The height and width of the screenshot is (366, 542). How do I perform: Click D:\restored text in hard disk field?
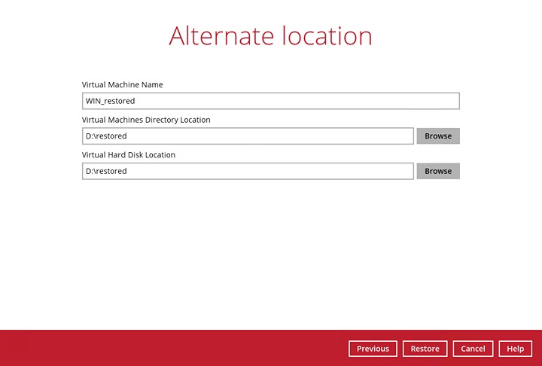[106, 171]
